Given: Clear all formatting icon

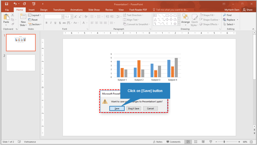Looking at the screenshot, I should 86,17.
